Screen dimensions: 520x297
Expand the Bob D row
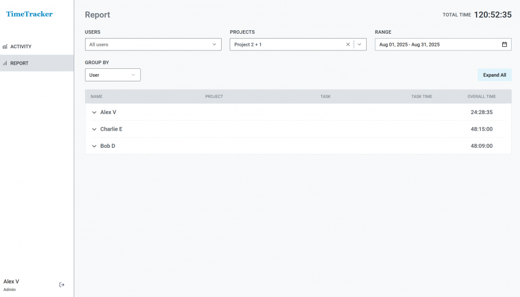pos(94,146)
